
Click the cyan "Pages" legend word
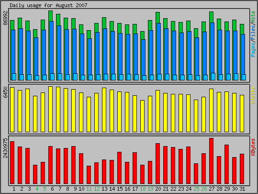click(253, 50)
